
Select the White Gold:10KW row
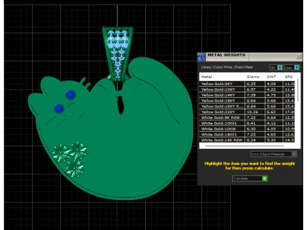(248, 129)
